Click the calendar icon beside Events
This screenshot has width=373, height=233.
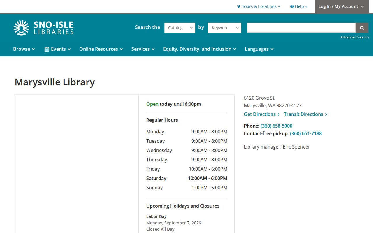pos(47,49)
